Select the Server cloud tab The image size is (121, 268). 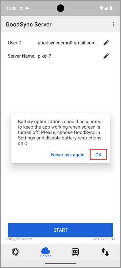45,253
